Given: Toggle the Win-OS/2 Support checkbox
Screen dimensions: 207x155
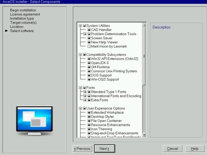Looking at the screenshot, I should 89,79.
